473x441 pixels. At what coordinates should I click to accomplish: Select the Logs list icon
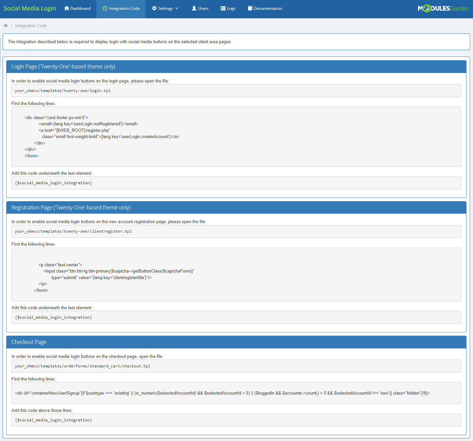point(223,8)
